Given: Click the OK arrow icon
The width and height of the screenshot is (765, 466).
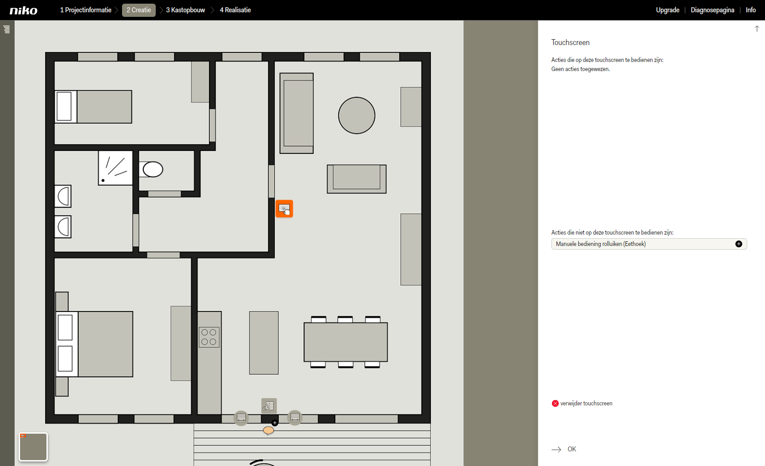Looking at the screenshot, I should [556, 450].
